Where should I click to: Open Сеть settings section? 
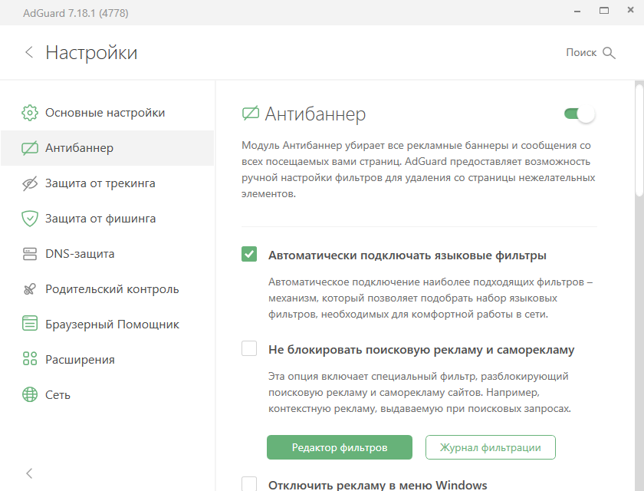click(x=107, y=395)
